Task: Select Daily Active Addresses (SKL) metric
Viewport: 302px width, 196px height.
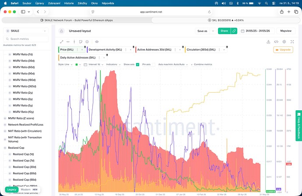Action: point(77,58)
